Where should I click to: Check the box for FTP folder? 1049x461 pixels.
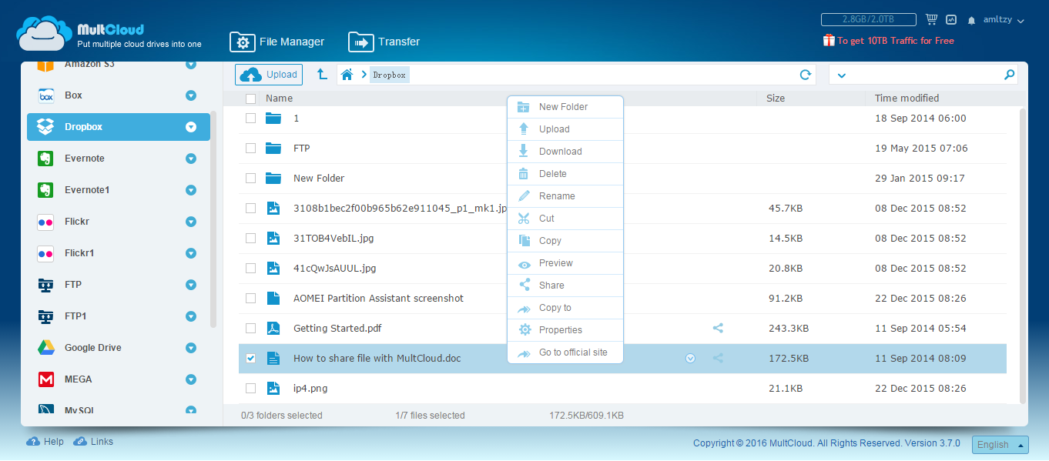pyautogui.click(x=250, y=148)
